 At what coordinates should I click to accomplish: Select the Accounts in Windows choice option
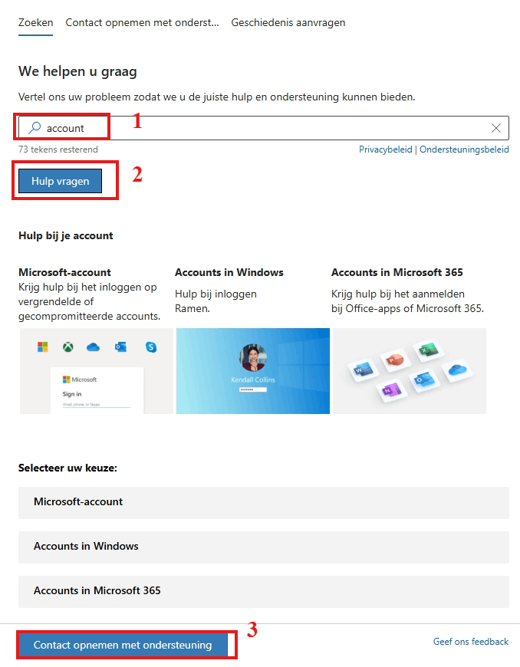(x=263, y=547)
